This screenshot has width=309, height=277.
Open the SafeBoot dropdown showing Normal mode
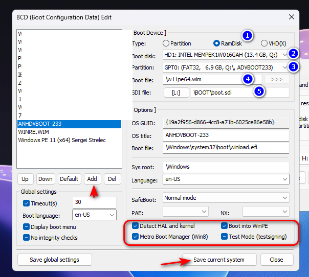click(226, 198)
